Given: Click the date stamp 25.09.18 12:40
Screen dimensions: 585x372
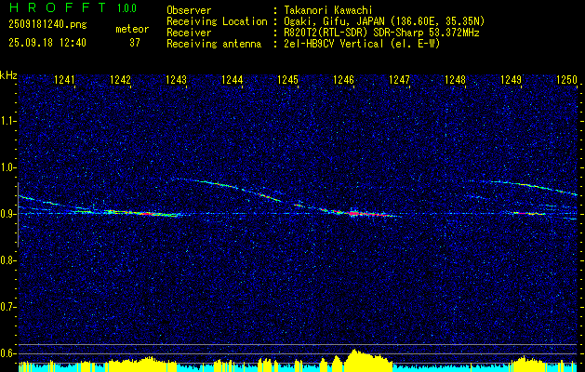Looking at the screenshot, I should coord(47,43).
